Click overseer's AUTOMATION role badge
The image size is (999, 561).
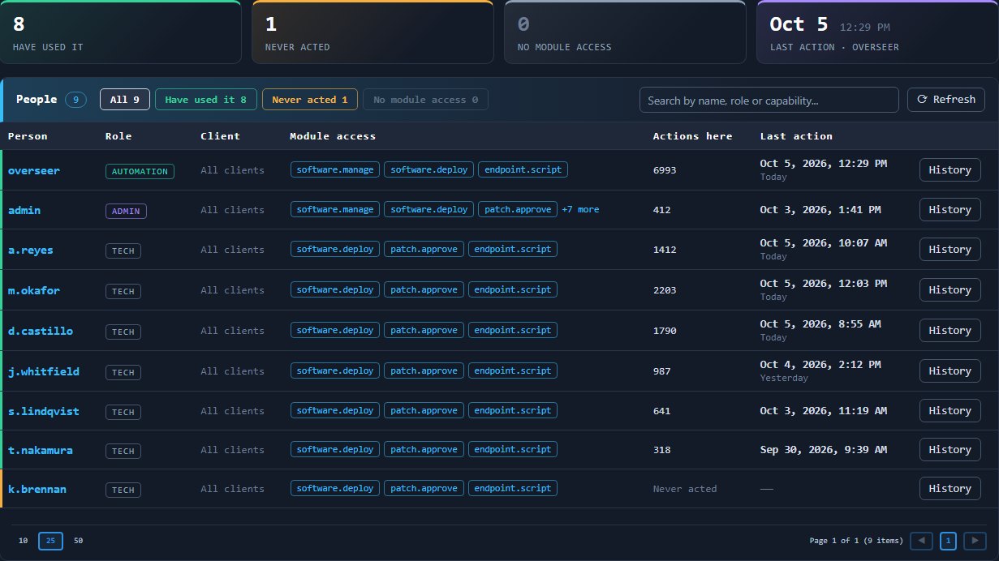click(140, 172)
